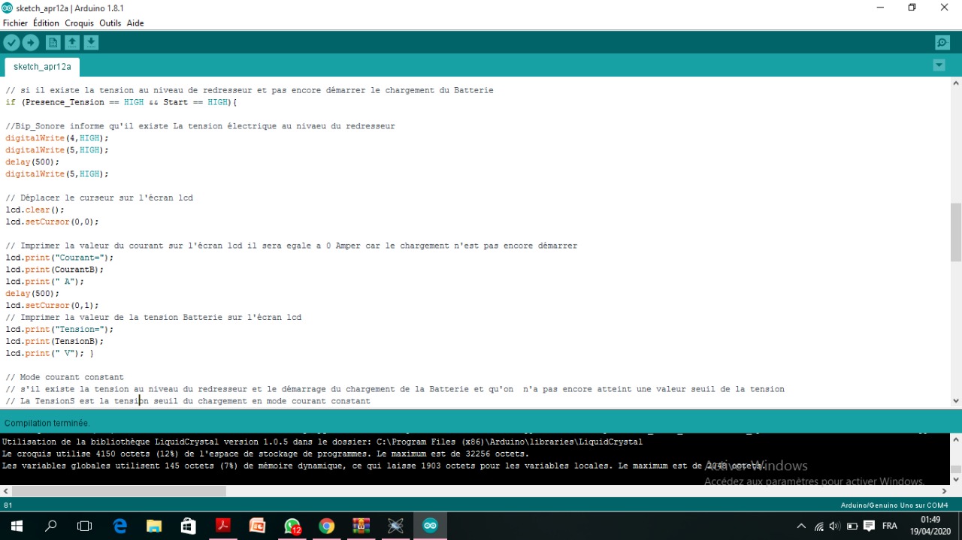Save the sketch using the down-arrow toolbar icon
962x540 pixels.
[x=91, y=43]
